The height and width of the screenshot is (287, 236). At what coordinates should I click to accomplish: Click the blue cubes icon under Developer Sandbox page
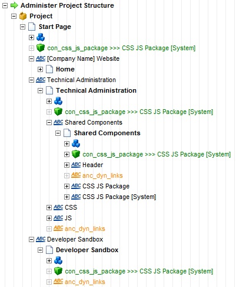tap(58, 260)
